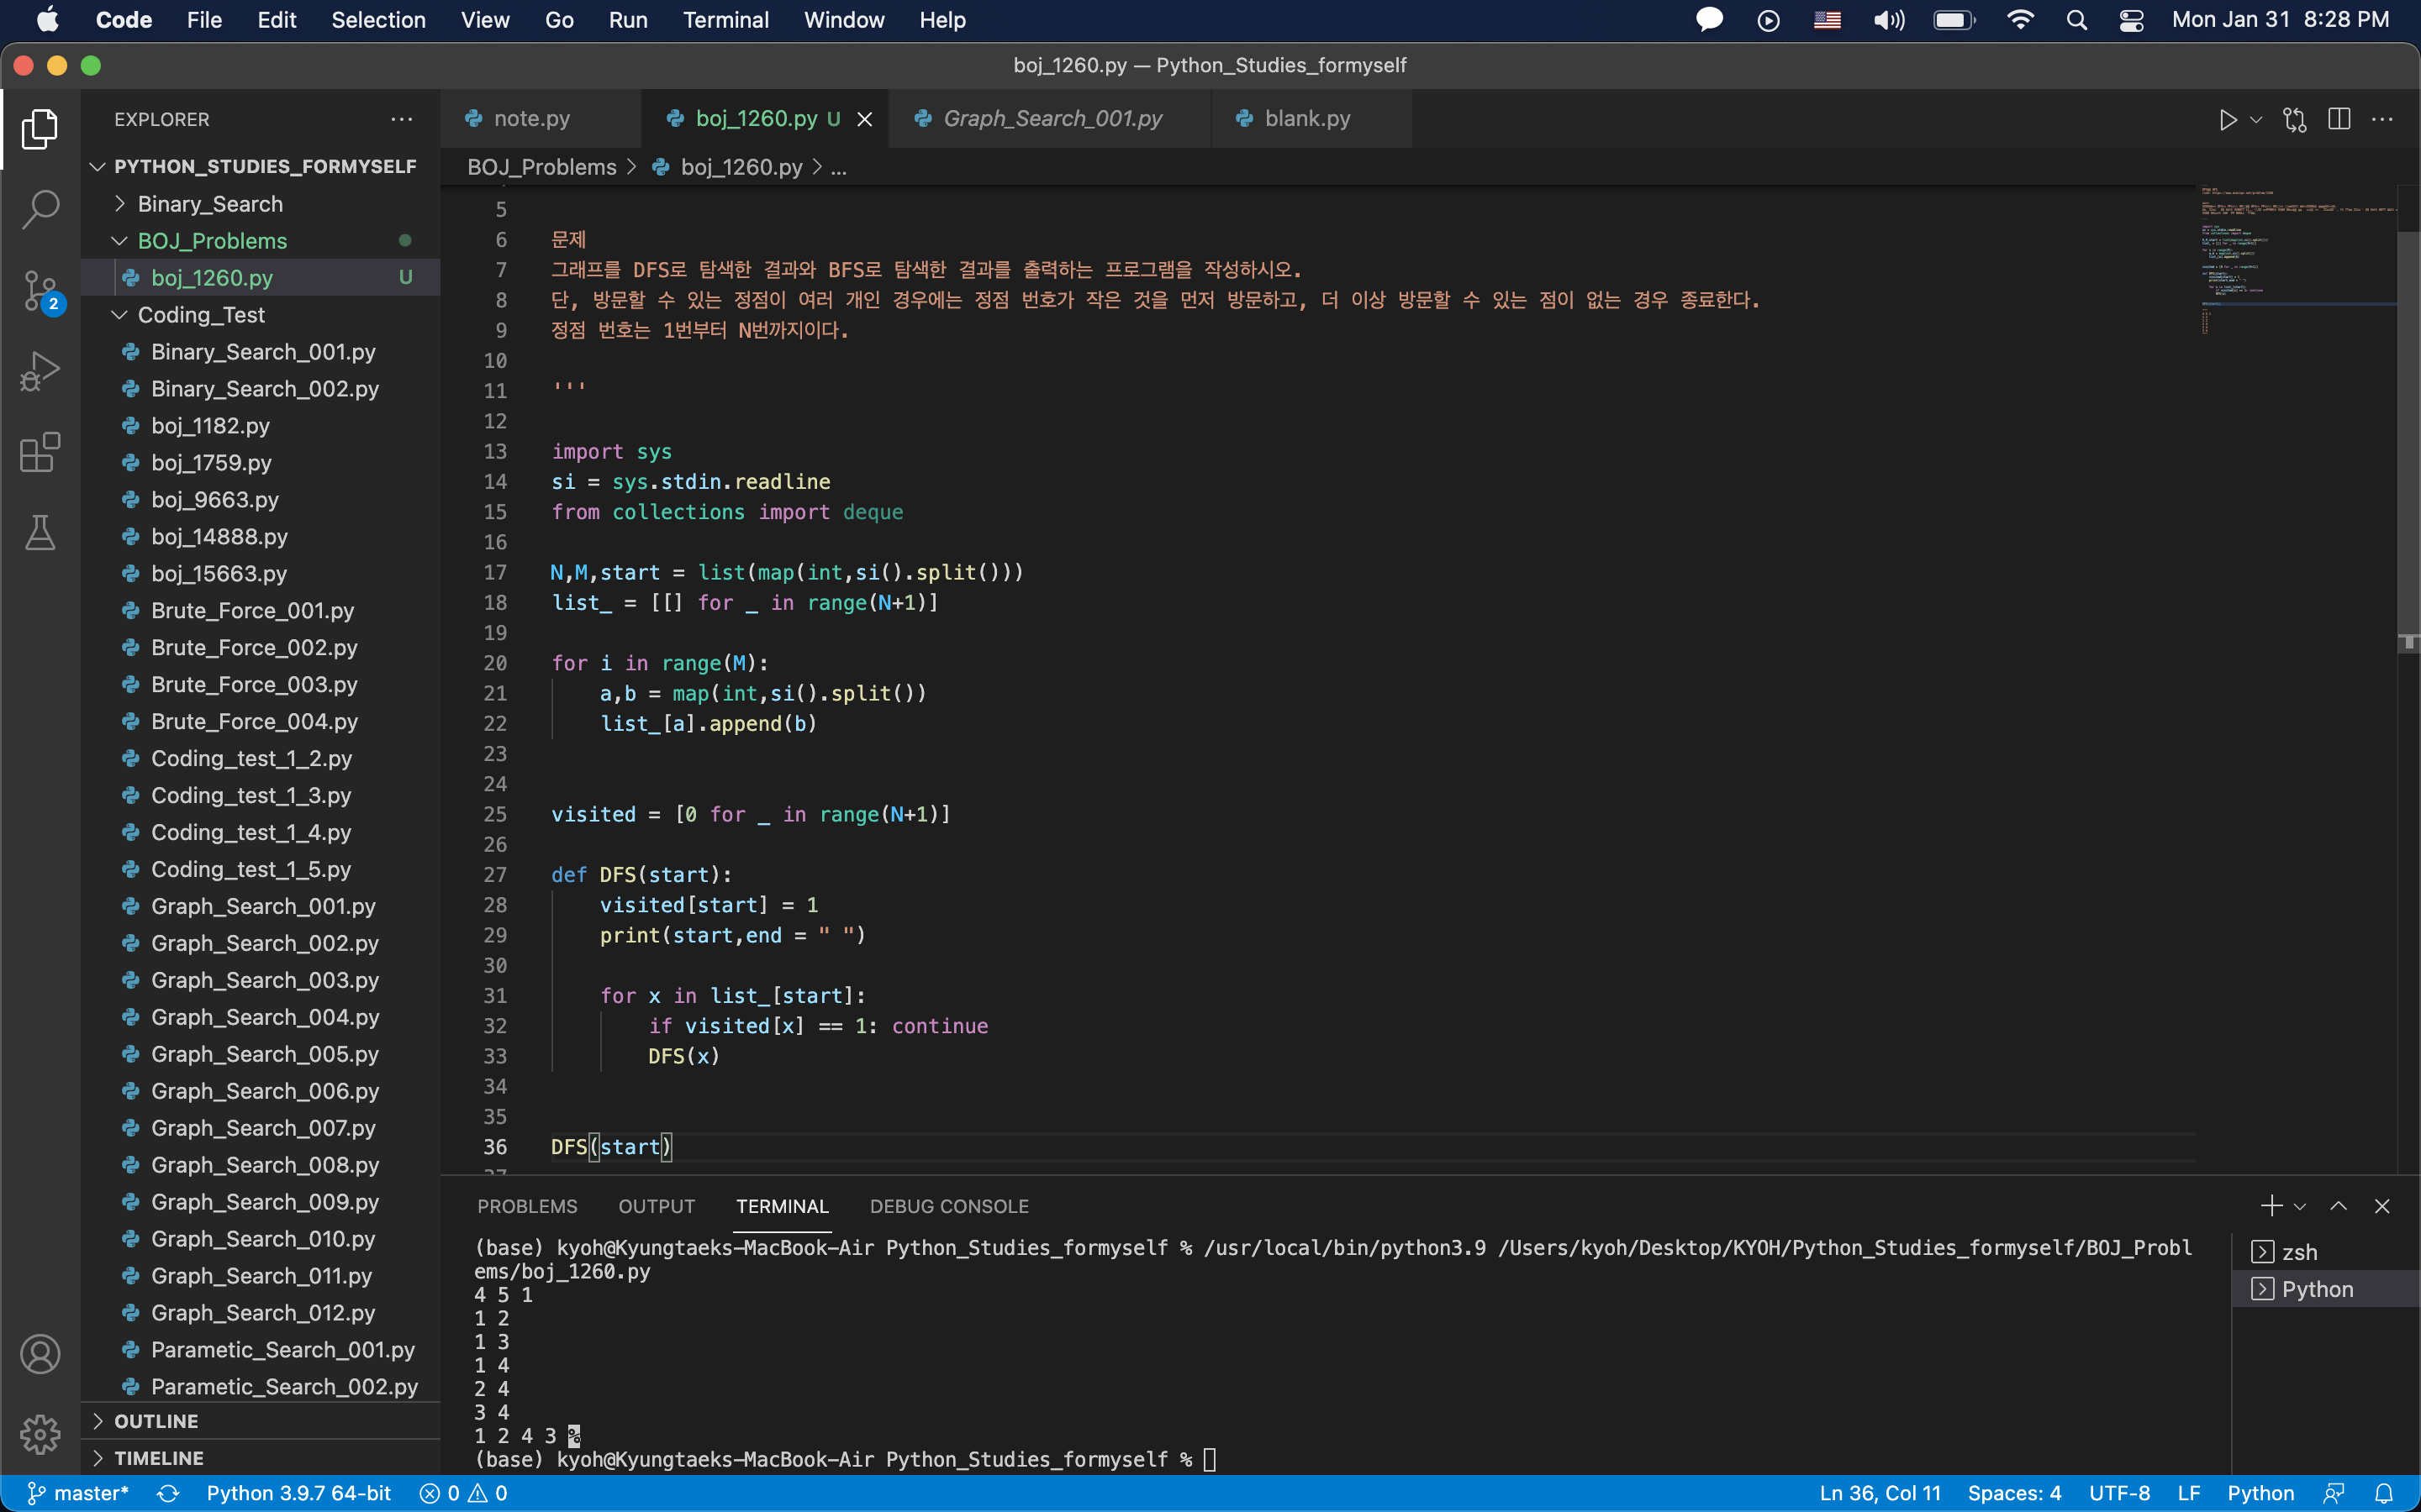2421x1512 pixels.
Task: Click the Run Python File play button
Action: coord(2227,120)
